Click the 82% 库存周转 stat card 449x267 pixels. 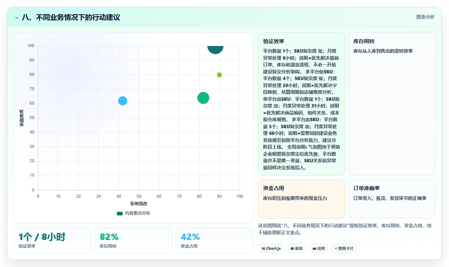133,240
